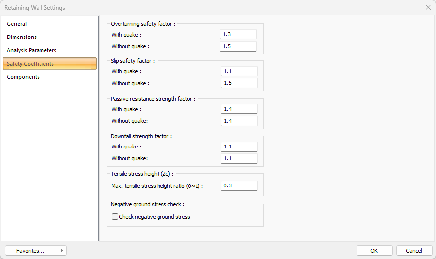The width and height of the screenshot is (436, 259).
Task: Open the Analysis Parameters category
Action: click(x=32, y=50)
